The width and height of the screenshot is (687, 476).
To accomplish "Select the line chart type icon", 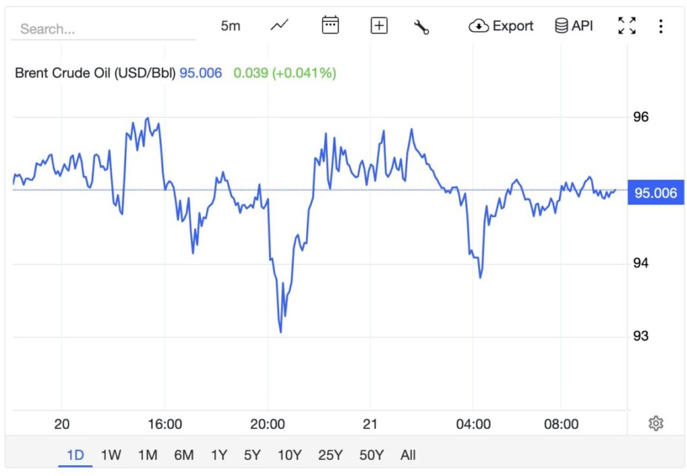I will (278, 25).
